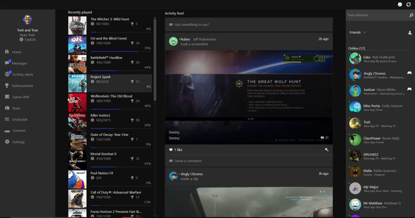Open Activity alerts in the sidebar
This screenshot has width=415, height=218.
point(19,74)
